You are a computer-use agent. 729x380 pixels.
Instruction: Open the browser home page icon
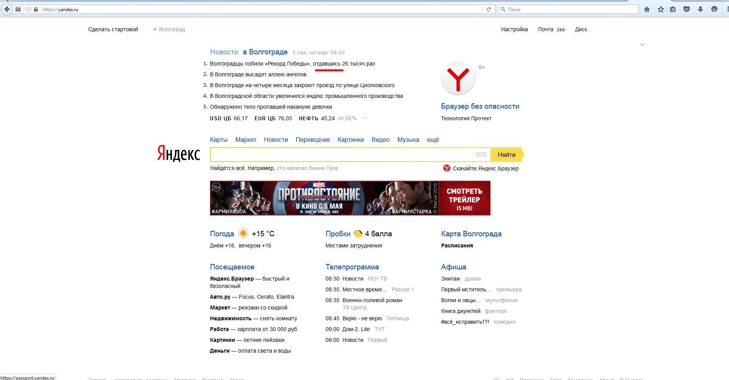coord(647,9)
